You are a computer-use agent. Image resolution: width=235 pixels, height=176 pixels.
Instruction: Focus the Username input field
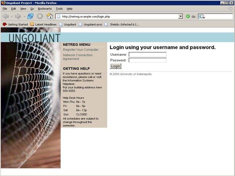[x=148, y=55]
